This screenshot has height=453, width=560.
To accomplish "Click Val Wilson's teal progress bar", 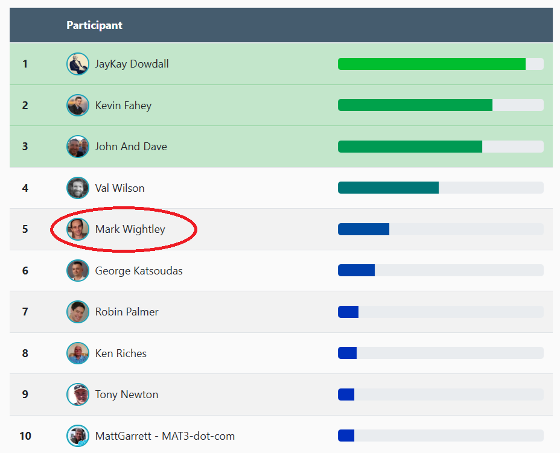I will (388, 188).
